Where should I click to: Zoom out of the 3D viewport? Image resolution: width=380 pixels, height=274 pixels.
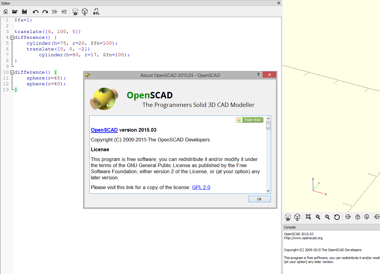point(328,217)
